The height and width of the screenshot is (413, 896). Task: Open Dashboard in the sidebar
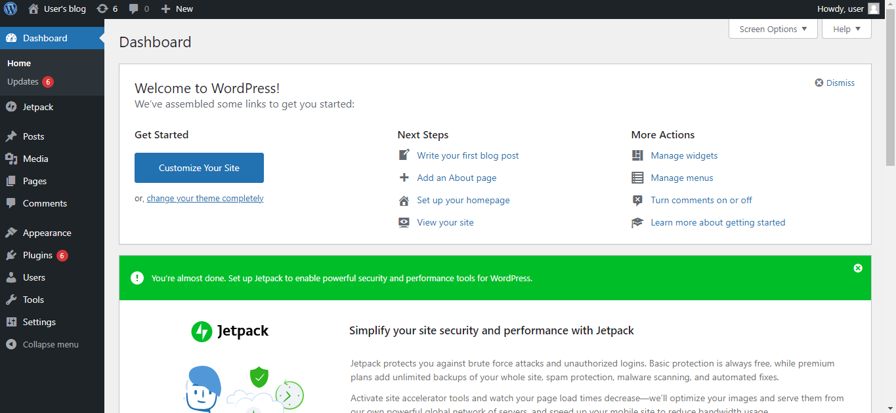pos(52,38)
